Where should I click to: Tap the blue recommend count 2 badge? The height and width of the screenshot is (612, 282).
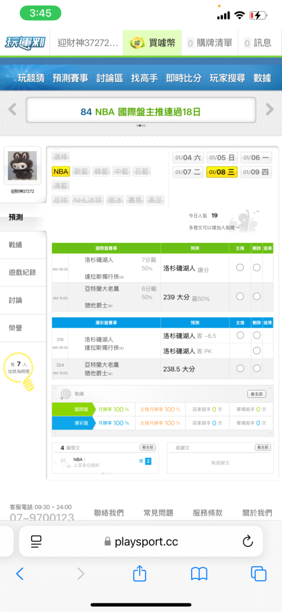(x=148, y=461)
